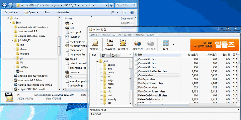This screenshot has width=241, height=120.
Task: Select Console$LineReader.class in file list
Action: [x=153, y=71]
